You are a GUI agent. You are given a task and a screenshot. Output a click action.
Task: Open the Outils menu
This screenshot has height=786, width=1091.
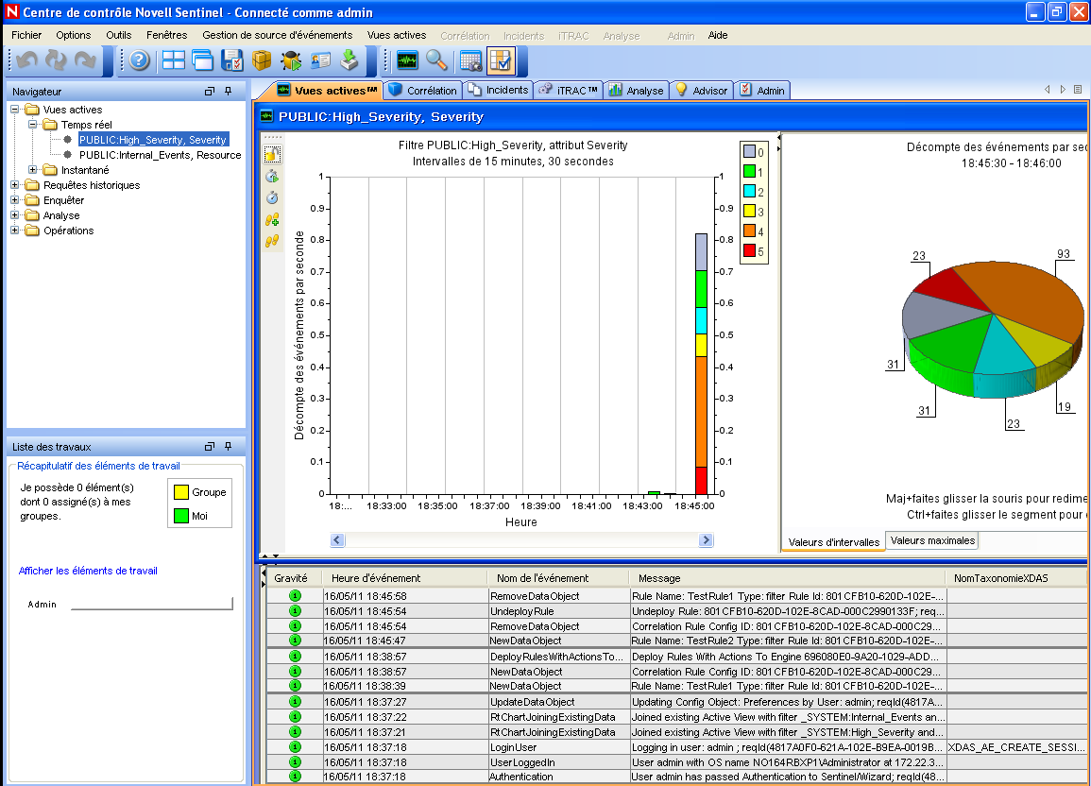(118, 35)
